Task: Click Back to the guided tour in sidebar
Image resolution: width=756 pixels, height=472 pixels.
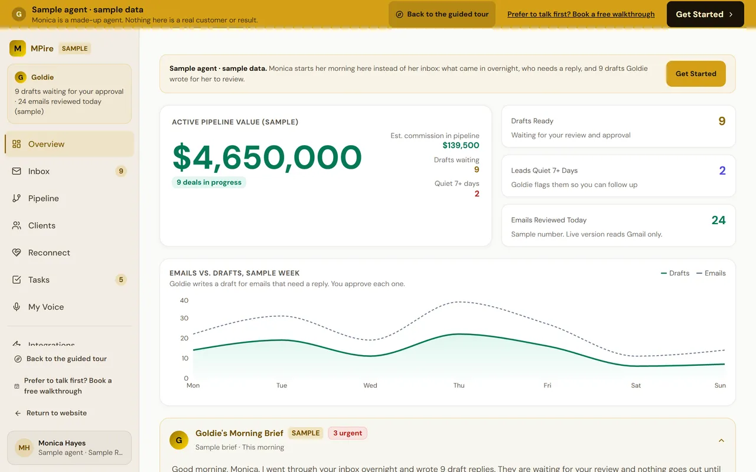Action: pyautogui.click(x=67, y=359)
